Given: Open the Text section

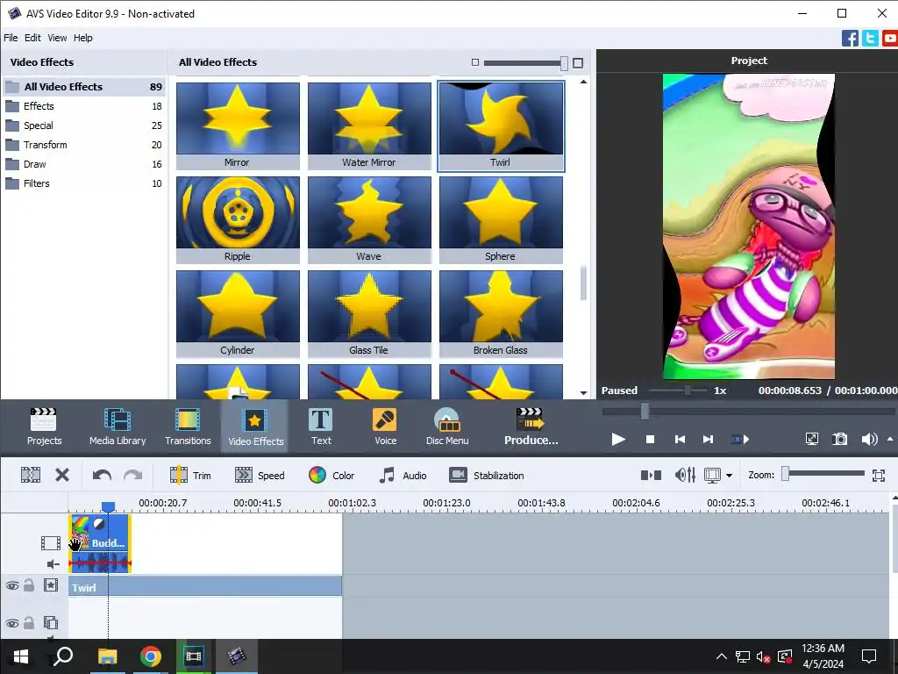Looking at the screenshot, I should point(321,427).
